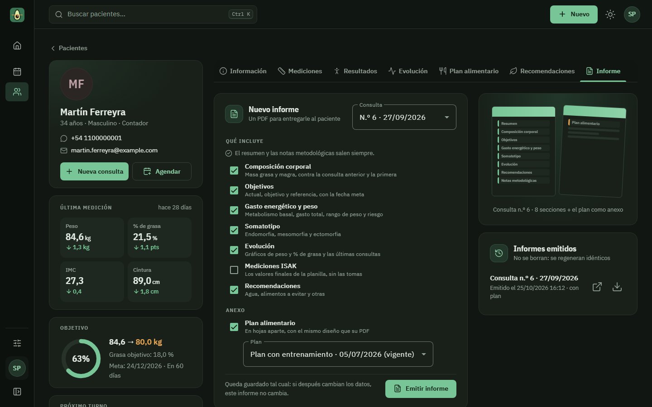This screenshot has height=407, width=652.
Task: Toggle the light theme sun icon
Action: pyautogui.click(x=610, y=14)
